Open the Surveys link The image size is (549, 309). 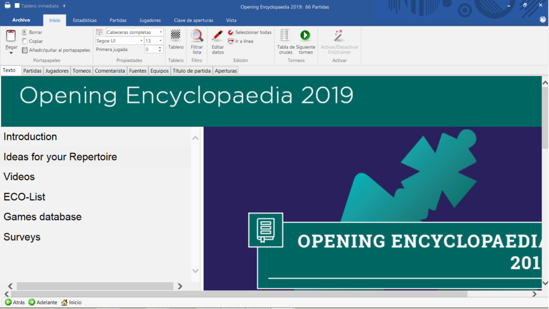pyautogui.click(x=22, y=237)
